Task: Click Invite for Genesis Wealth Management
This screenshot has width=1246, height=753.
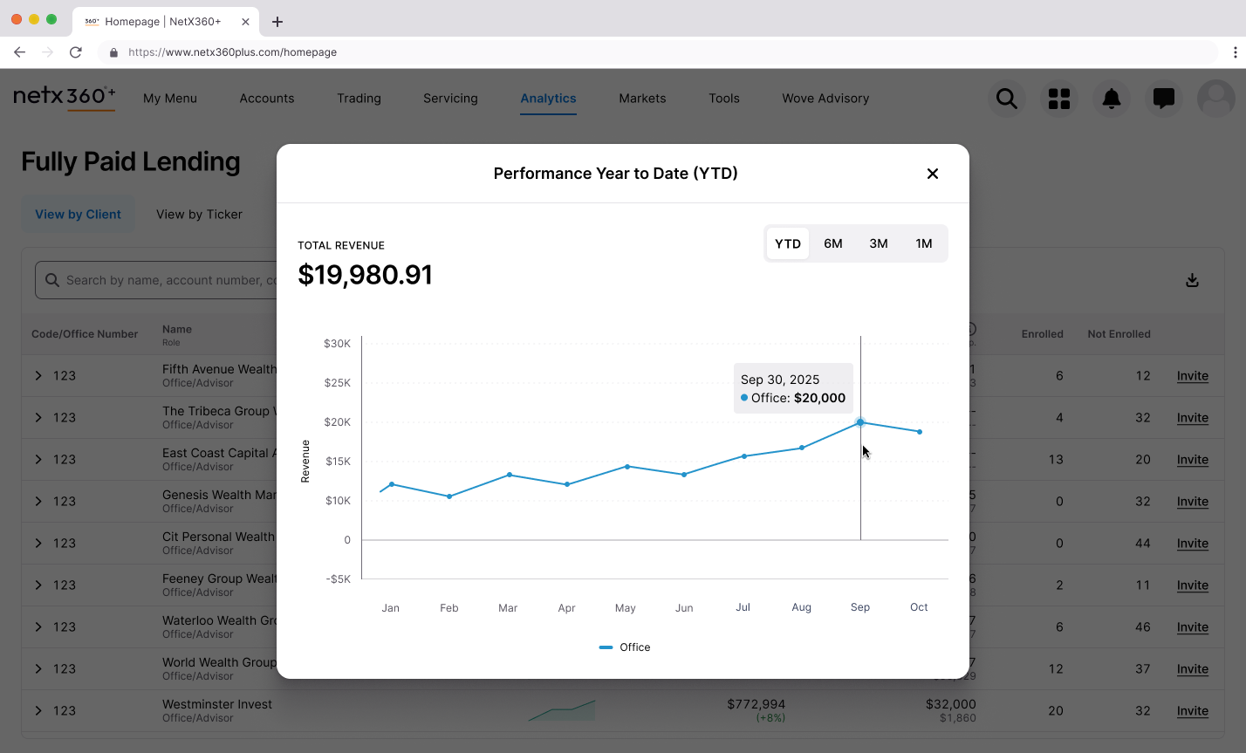Action: coord(1192,501)
